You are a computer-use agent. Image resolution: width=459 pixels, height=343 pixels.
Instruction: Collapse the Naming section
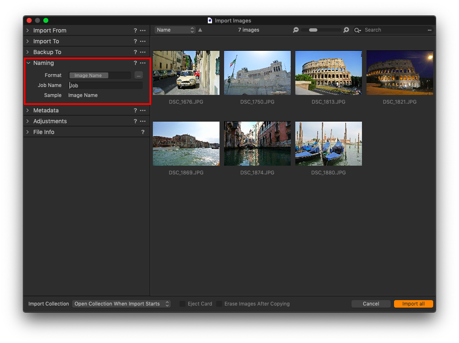[x=28, y=63]
